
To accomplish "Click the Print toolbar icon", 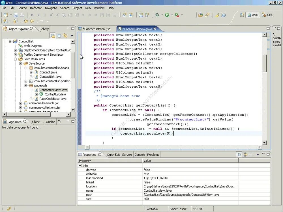I will pyautogui.click(x=22, y=15).
